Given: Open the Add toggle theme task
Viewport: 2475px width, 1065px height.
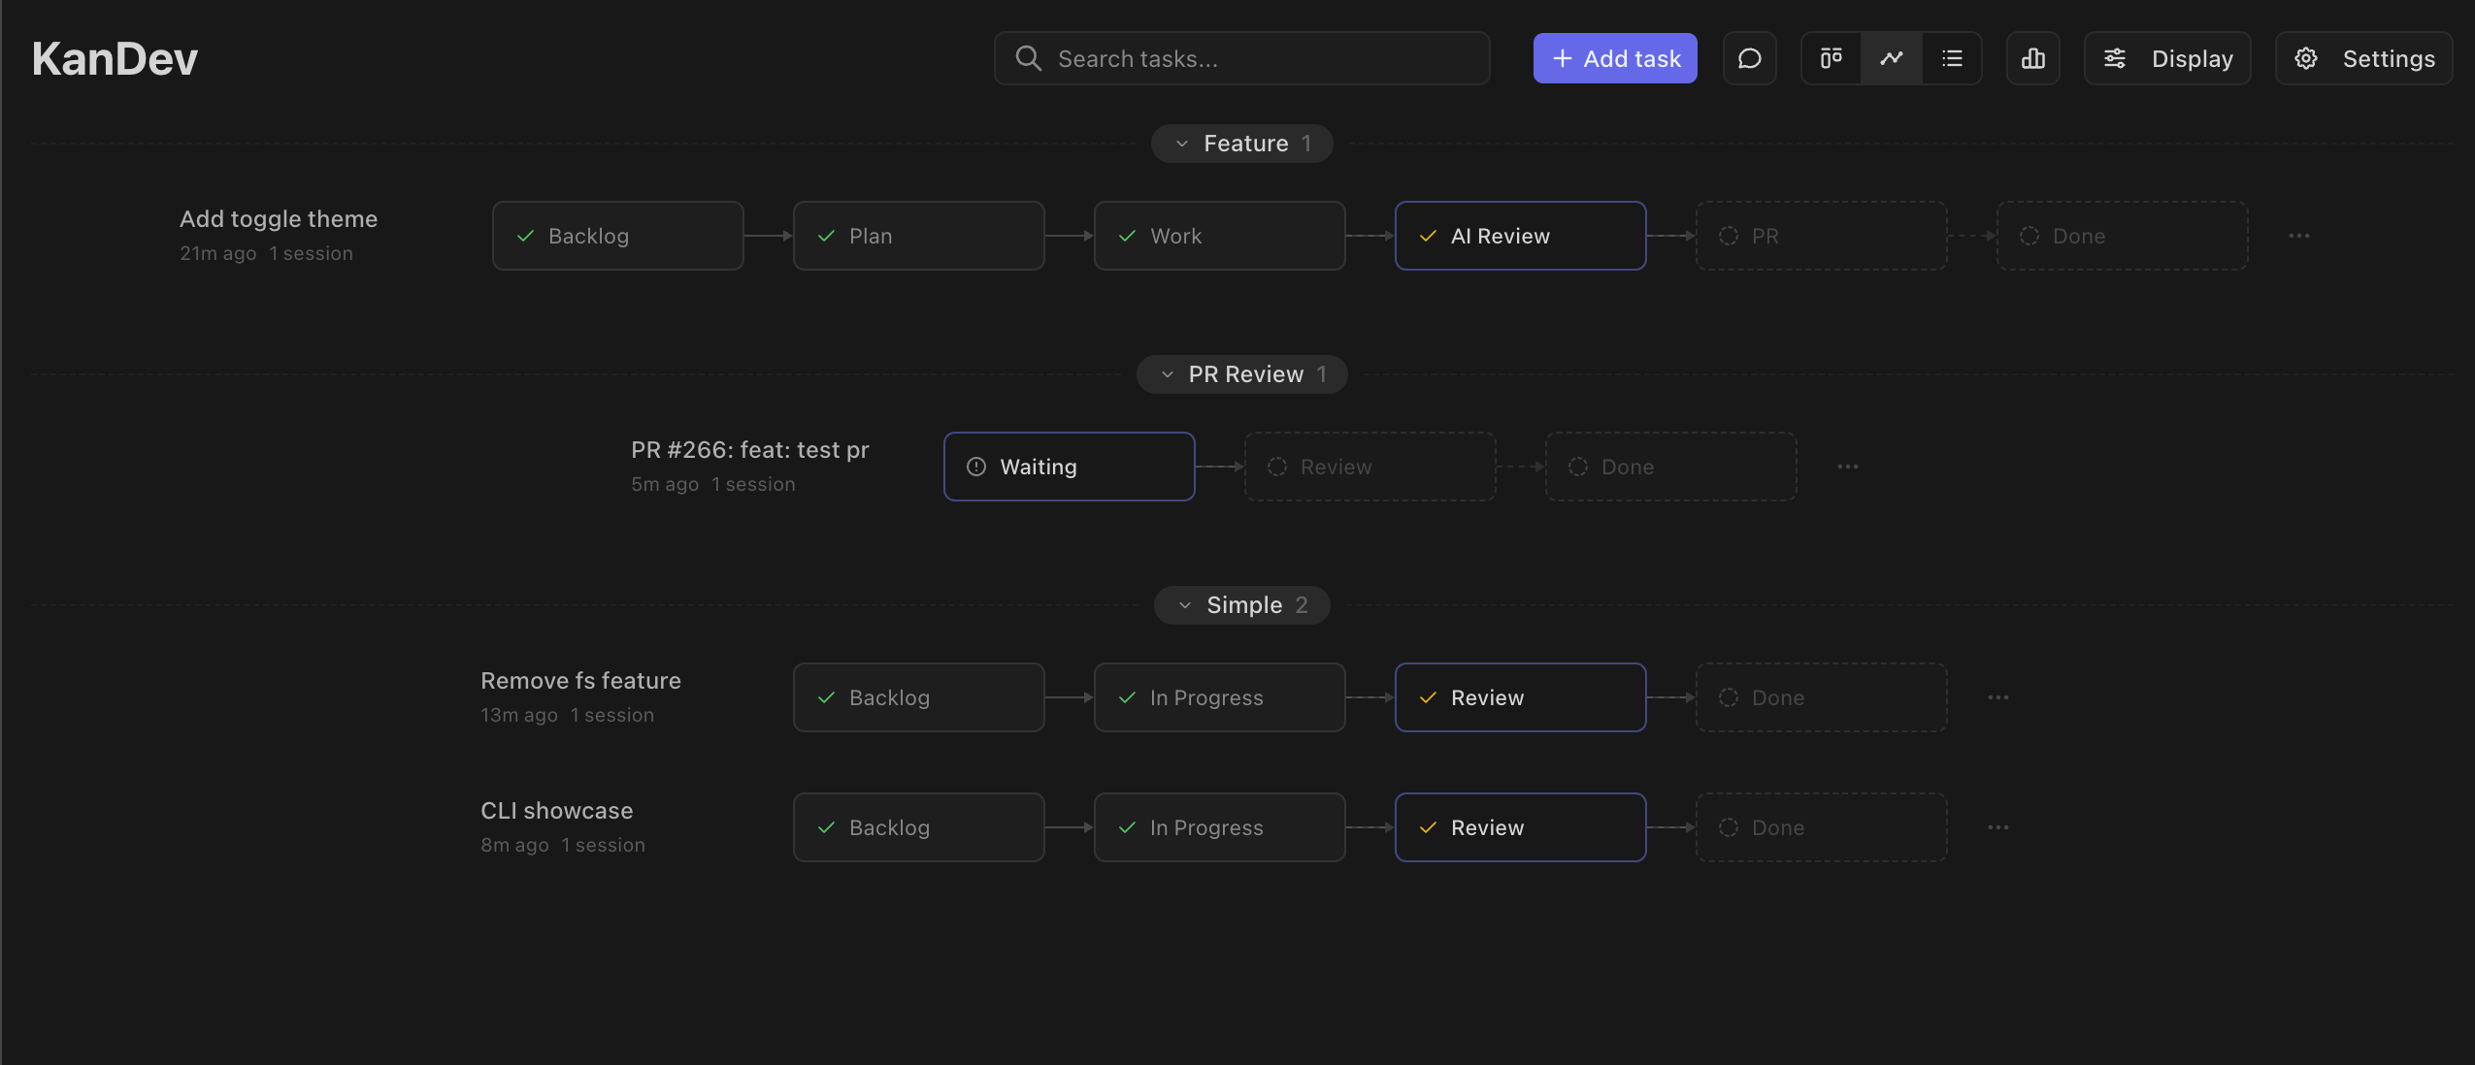Looking at the screenshot, I should (279, 219).
